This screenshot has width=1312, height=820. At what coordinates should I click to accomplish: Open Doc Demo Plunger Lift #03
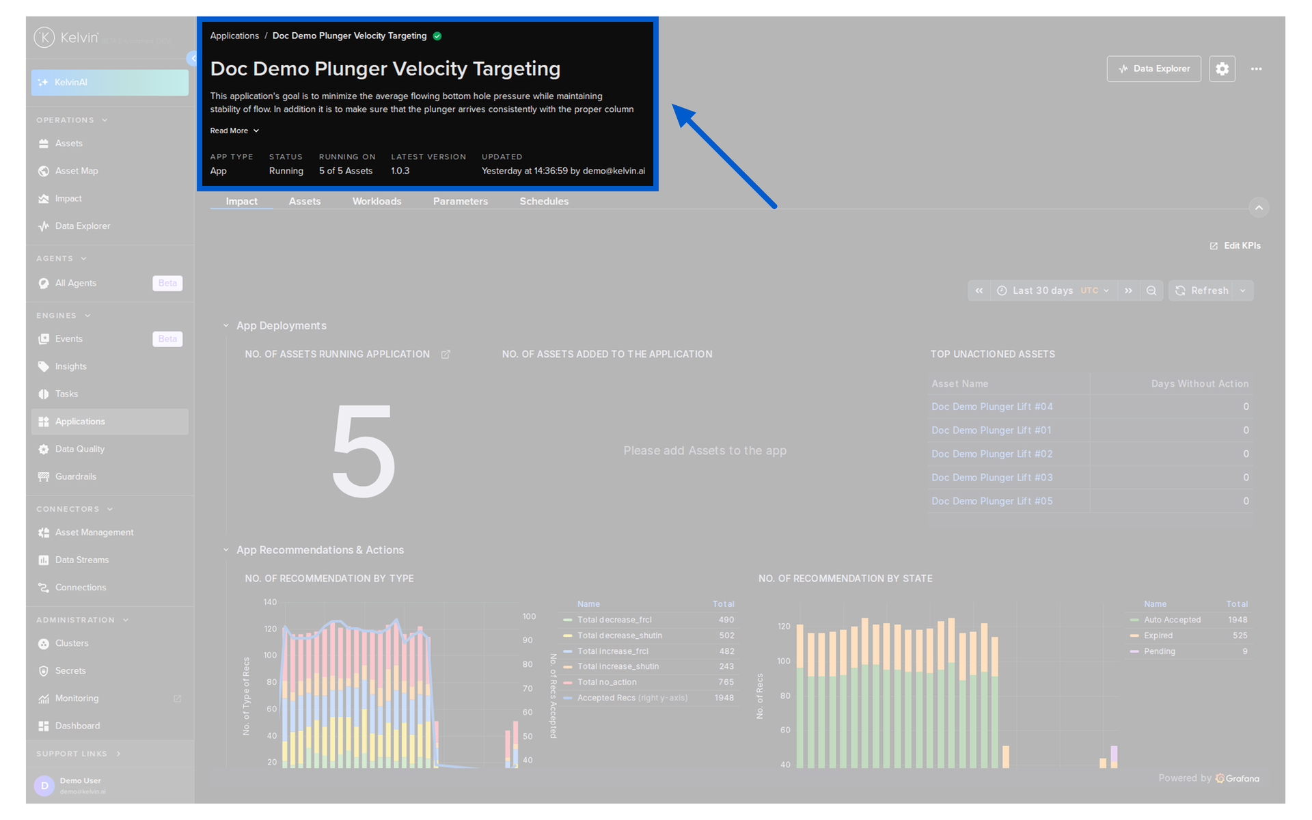pyautogui.click(x=992, y=478)
